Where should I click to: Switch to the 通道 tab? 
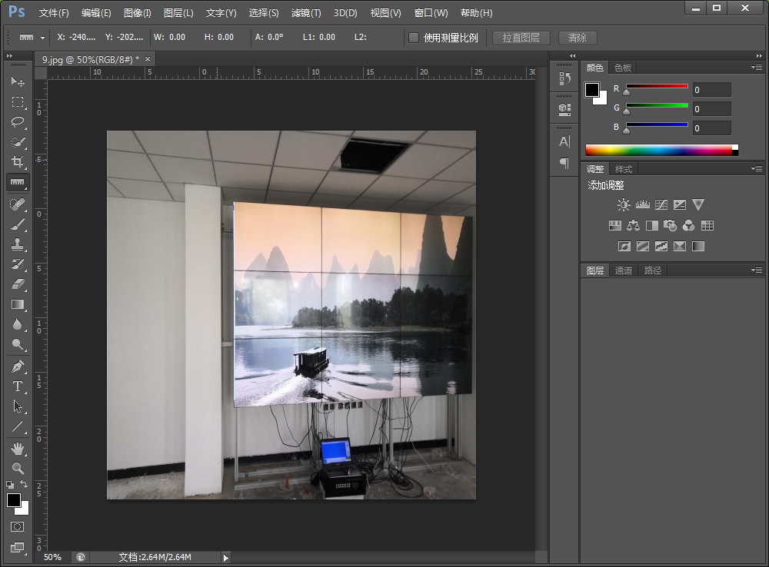point(623,270)
